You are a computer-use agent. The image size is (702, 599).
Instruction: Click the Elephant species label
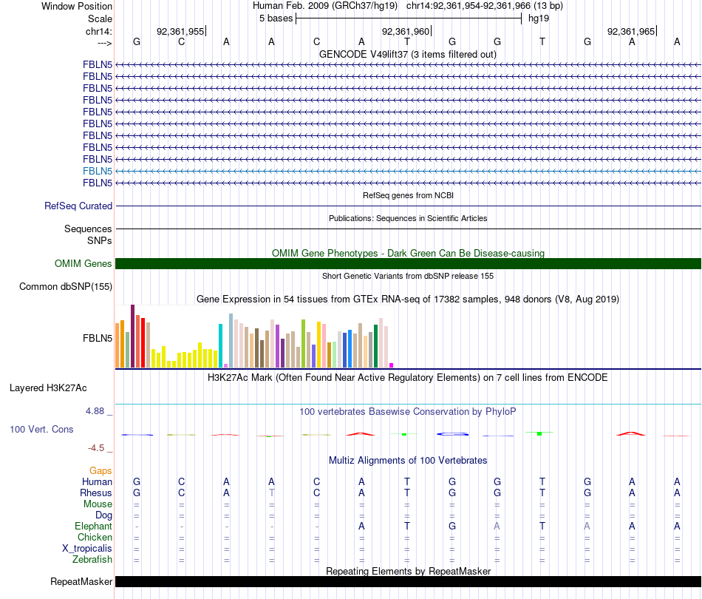pos(93,527)
